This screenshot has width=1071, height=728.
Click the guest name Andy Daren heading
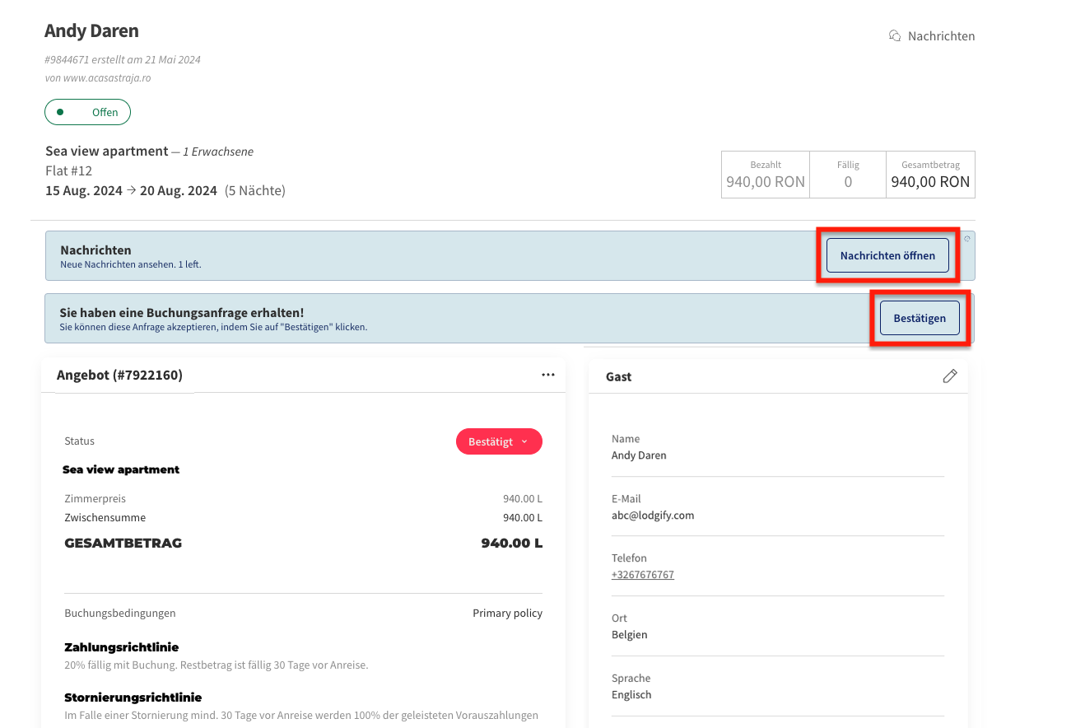coord(91,31)
